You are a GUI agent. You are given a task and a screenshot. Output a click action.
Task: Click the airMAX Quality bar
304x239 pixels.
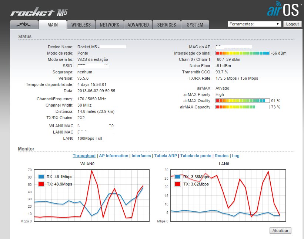click(243, 101)
